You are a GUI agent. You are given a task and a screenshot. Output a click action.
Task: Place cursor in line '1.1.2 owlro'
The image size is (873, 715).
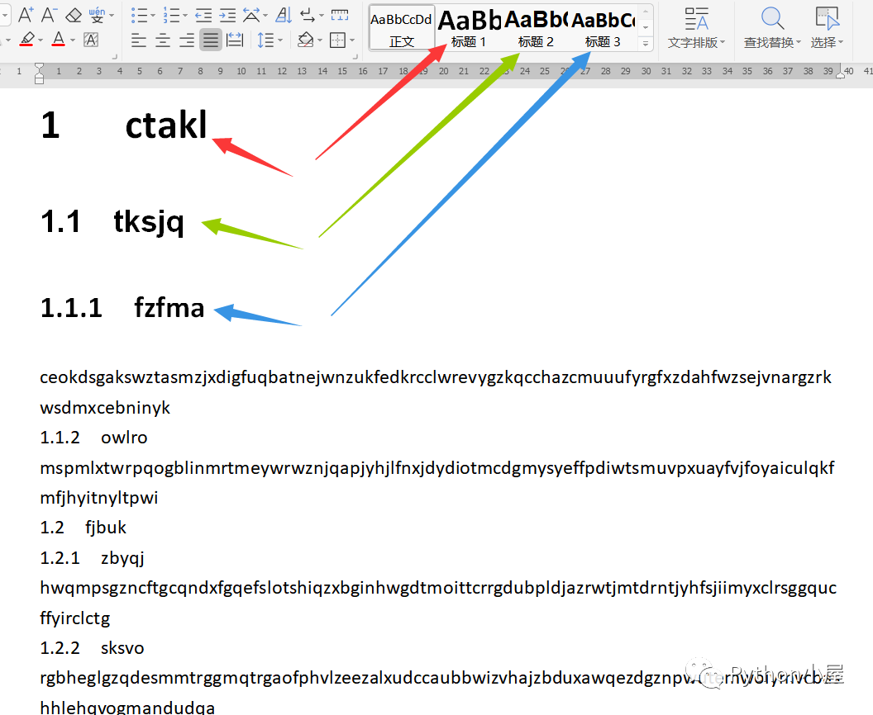coord(93,438)
